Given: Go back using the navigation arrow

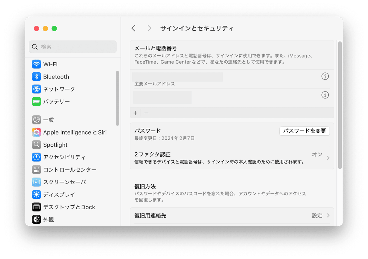Looking at the screenshot, I should (133, 28).
